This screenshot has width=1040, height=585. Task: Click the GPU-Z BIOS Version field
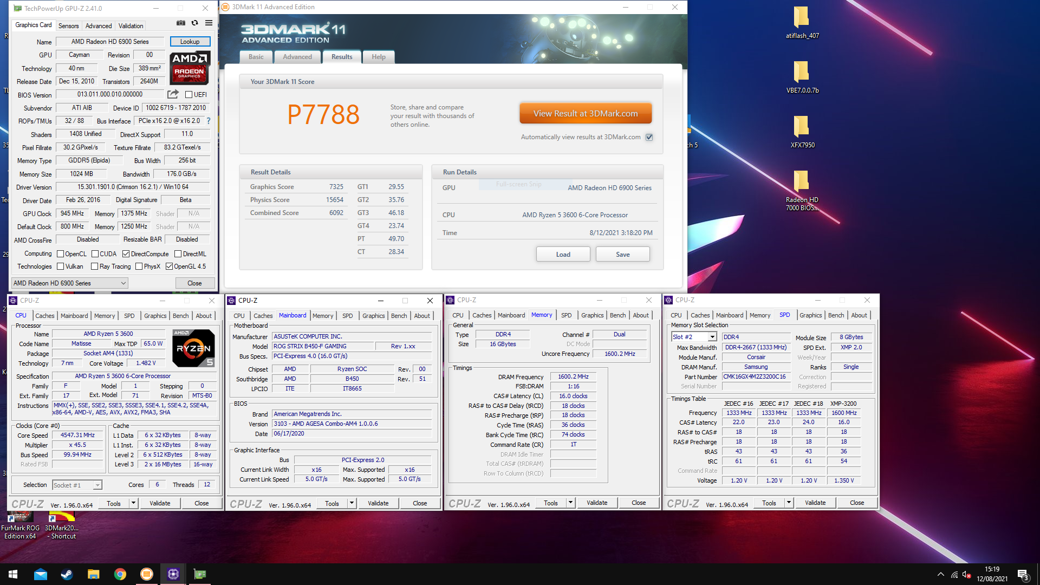(110, 94)
